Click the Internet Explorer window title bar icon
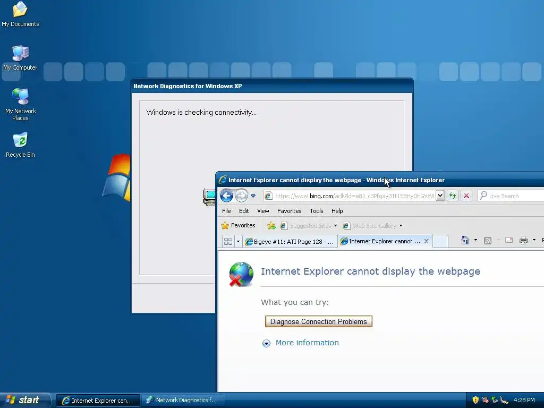Viewport: 544px width, 408px height. [223, 180]
